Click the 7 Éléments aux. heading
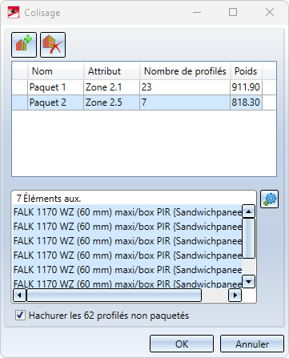Image resolution: width=289 pixels, height=358 pixels. click(49, 199)
